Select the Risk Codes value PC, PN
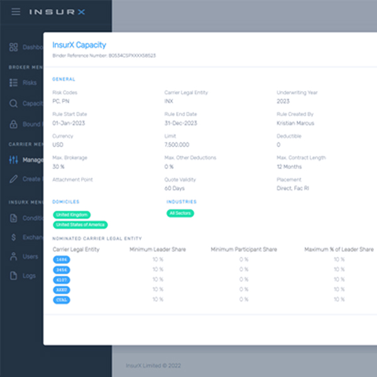This screenshot has width=377, height=377. tap(61, 101)
